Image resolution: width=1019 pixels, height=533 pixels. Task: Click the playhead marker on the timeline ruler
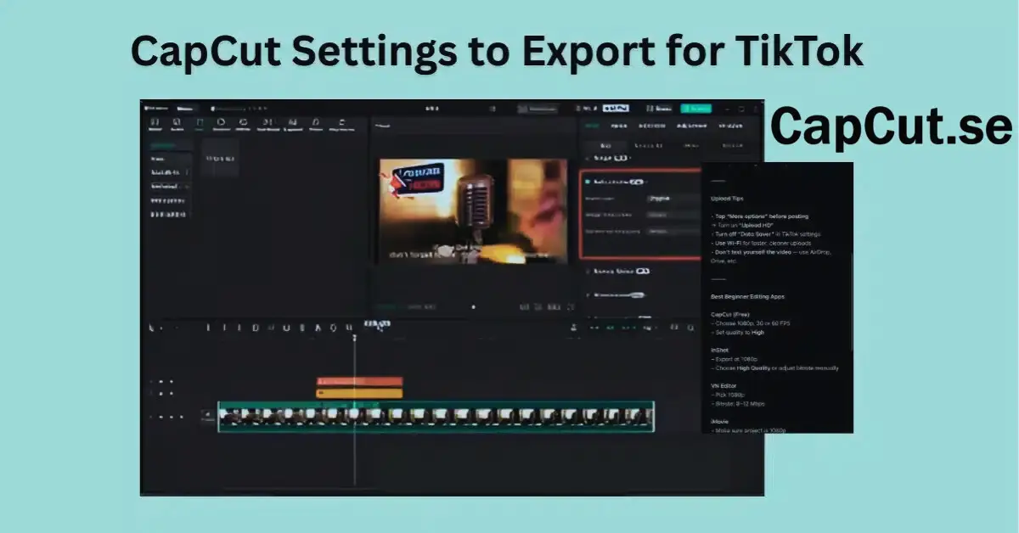coord(354,338)
